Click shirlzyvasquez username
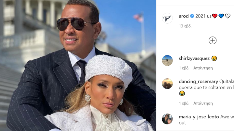This screenshot has width=234, height=131. 194,58
